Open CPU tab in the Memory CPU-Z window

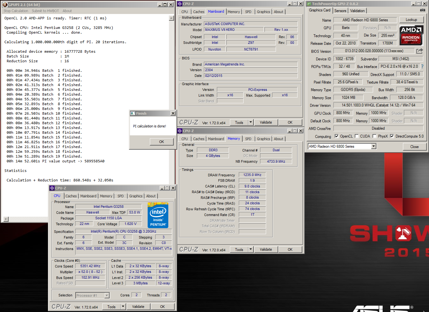pos(185,139)
